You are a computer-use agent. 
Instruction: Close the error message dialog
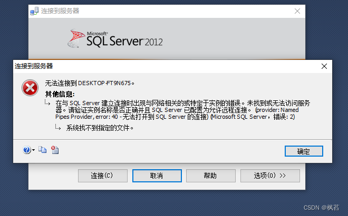324,66
